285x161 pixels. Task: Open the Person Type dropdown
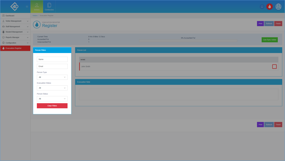(52, 77)
